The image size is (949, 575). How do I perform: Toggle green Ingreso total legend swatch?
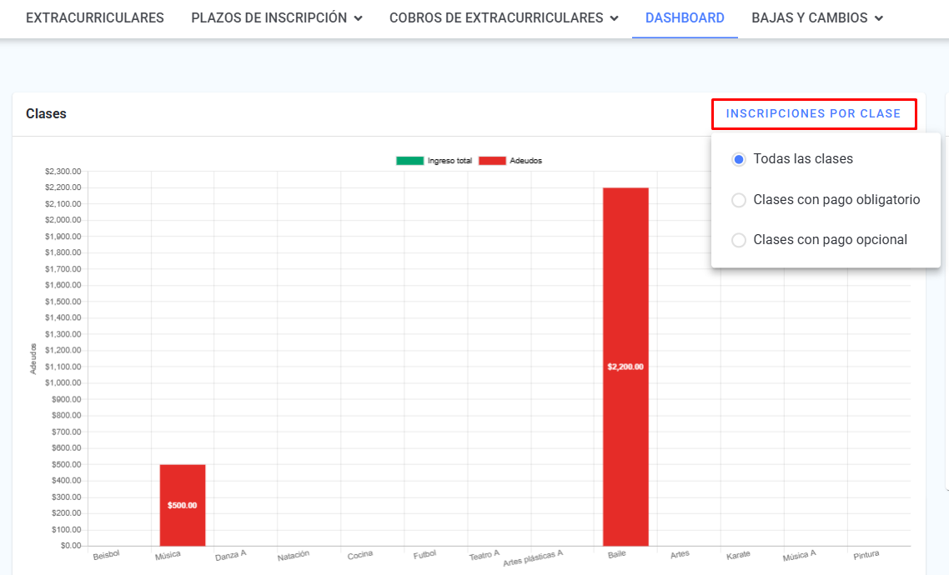pyautogui.click(x=409, y=161)
